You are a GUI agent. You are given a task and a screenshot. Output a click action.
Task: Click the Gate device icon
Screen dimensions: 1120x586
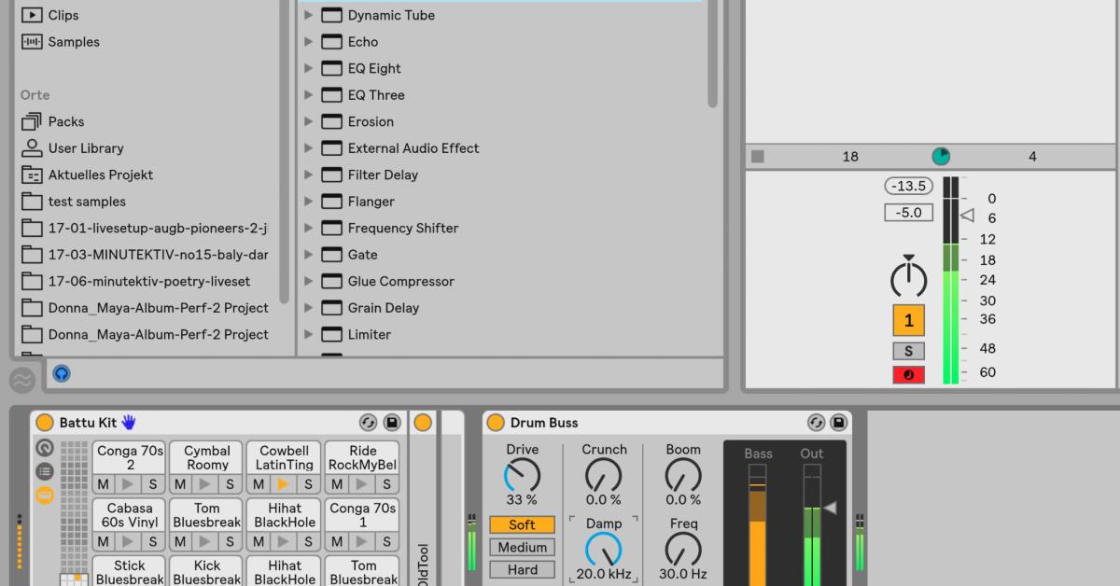(331, 255)
